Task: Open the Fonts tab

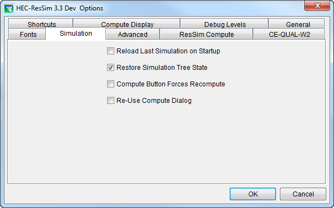Action: (x=27, y=34)
